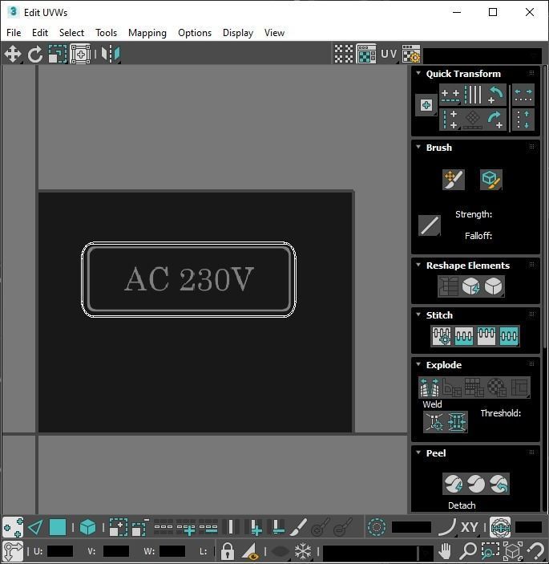Viewport: 549px width, 564px height.
Task: Click the Reset Peel icon
Action: click(x=499, y=484)
